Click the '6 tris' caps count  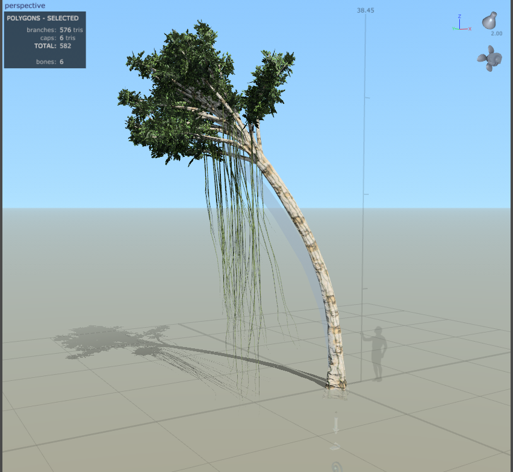(x=68, y=38)
